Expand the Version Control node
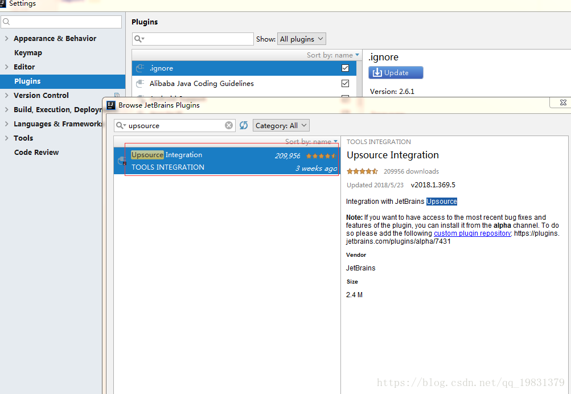 click(7, 95)
